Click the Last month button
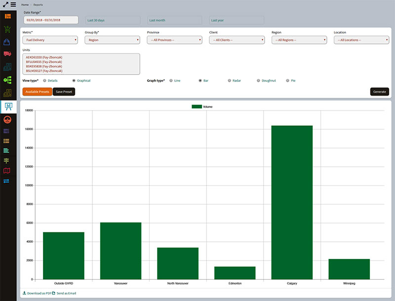 pos(175,20)
